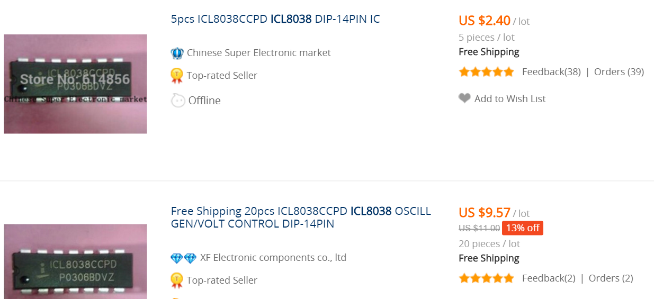View Feedback(2) for the second product
Image resolution: width=654 pixels, height=299 pixels.
(549, 278)
